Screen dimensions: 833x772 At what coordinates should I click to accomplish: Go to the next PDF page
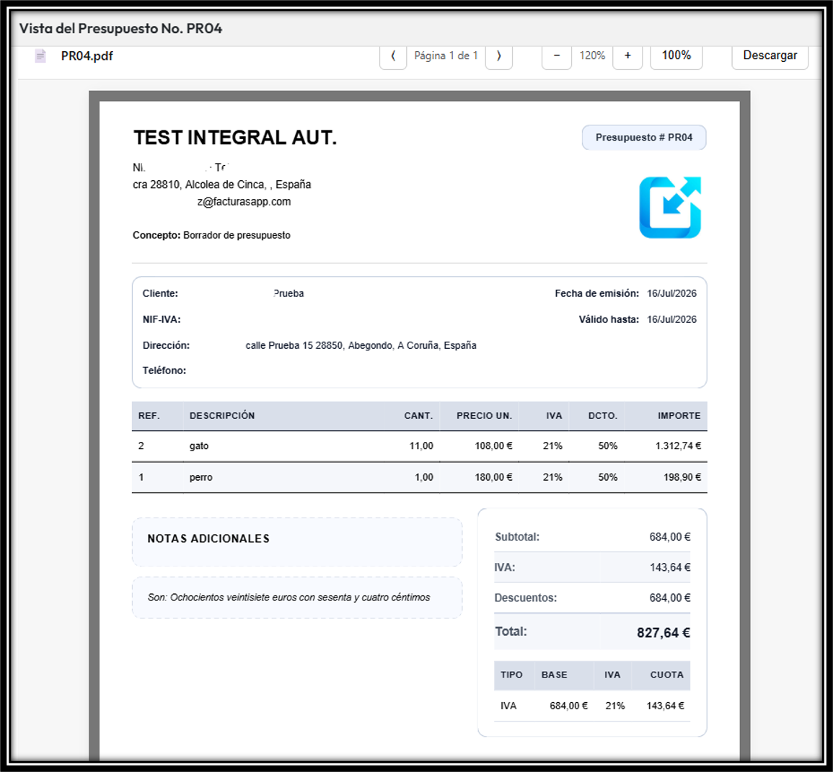point(499,56)
